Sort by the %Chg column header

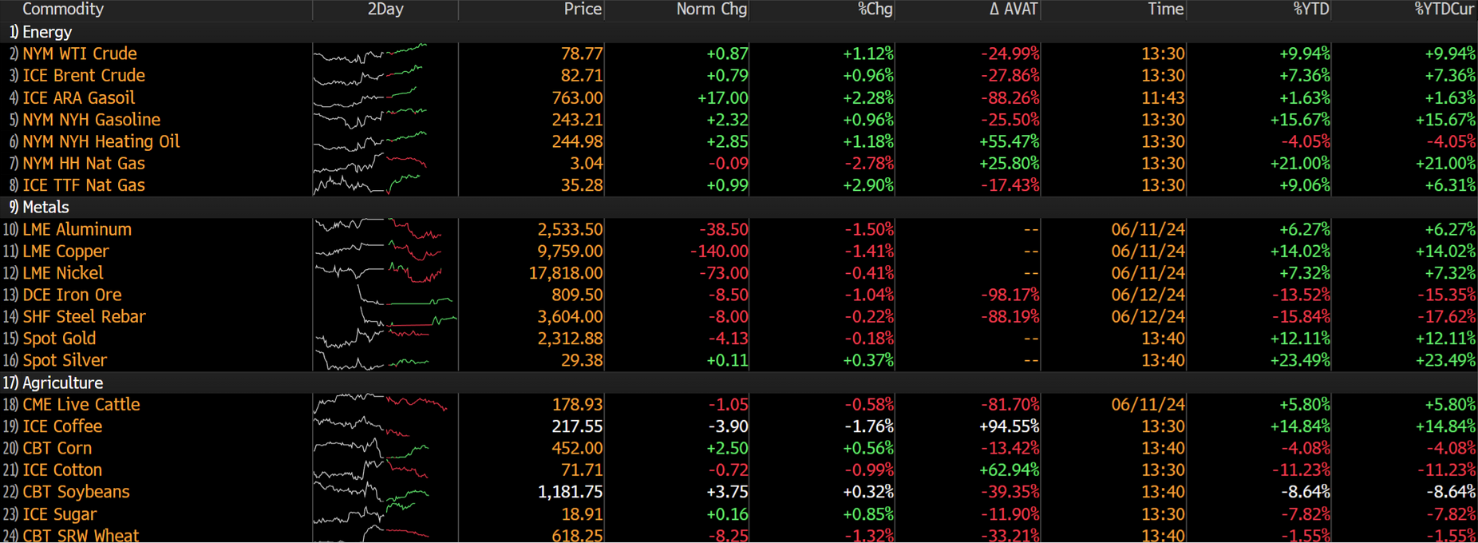(875, 10)
